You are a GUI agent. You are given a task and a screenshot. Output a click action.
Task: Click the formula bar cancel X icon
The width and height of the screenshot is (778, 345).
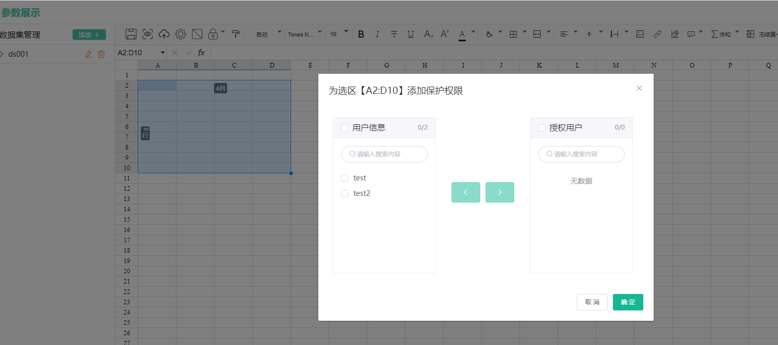(174, 53)
